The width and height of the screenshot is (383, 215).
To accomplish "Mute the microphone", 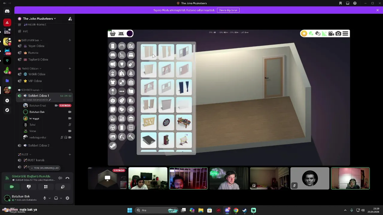I will point(45,198).
